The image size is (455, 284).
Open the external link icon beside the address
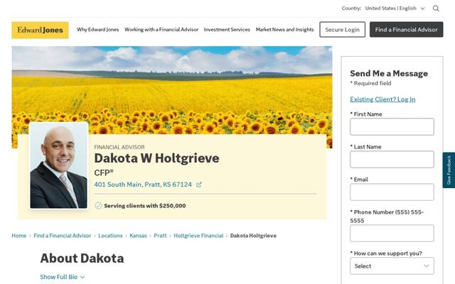tap(199, 185)
